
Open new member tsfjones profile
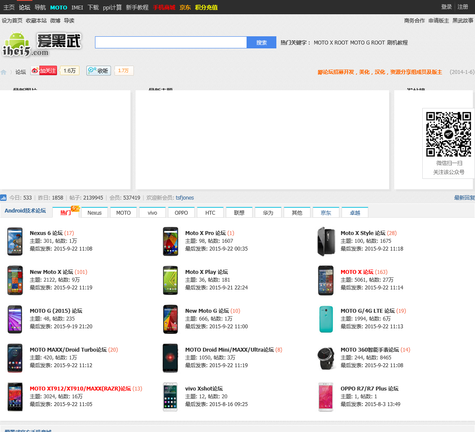pos(185,198)
